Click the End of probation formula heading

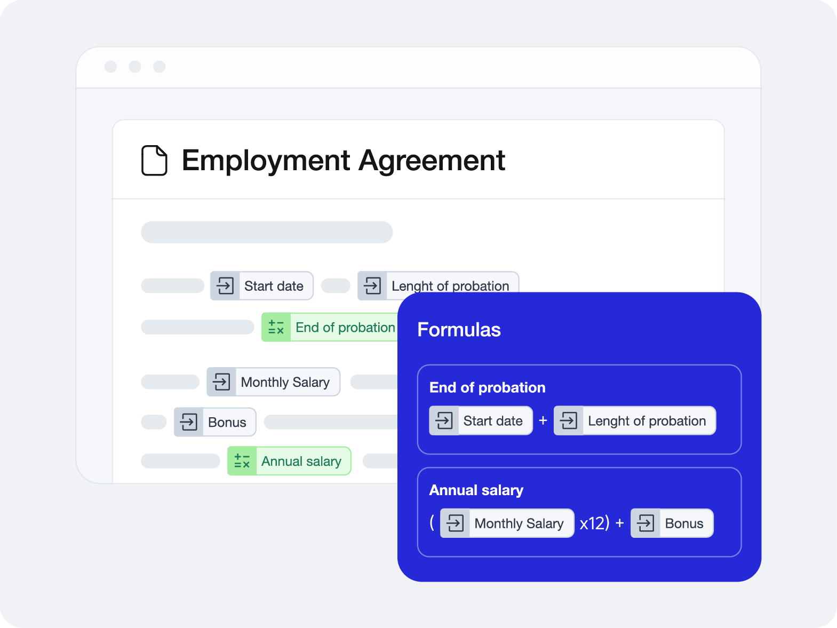click(487, 387)
